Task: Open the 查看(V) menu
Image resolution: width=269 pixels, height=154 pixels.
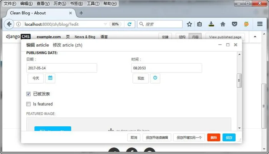Action: [43, 3]
